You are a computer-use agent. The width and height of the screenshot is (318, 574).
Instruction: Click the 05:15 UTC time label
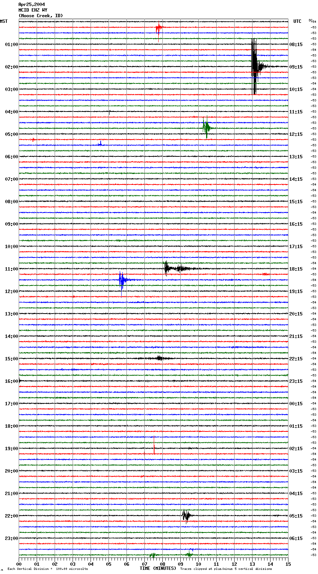pyautogui.click(x=296, y=516)
